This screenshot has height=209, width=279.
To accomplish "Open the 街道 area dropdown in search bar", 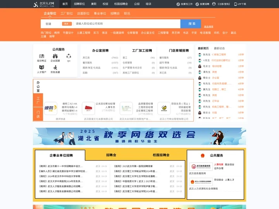I will [x=48, y=24].
